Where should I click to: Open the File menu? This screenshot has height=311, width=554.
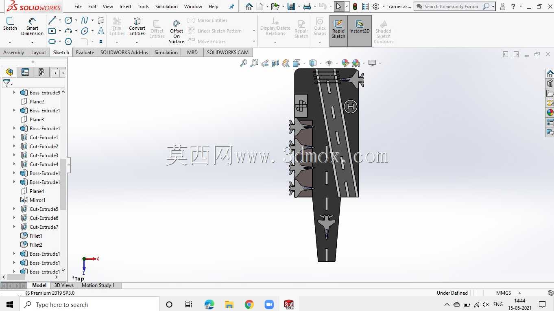point(78,7)
